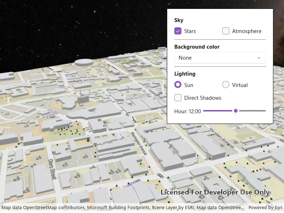The image size is (284, 213).
Task: Click the map data attribution text
Action: coord(122,207)
